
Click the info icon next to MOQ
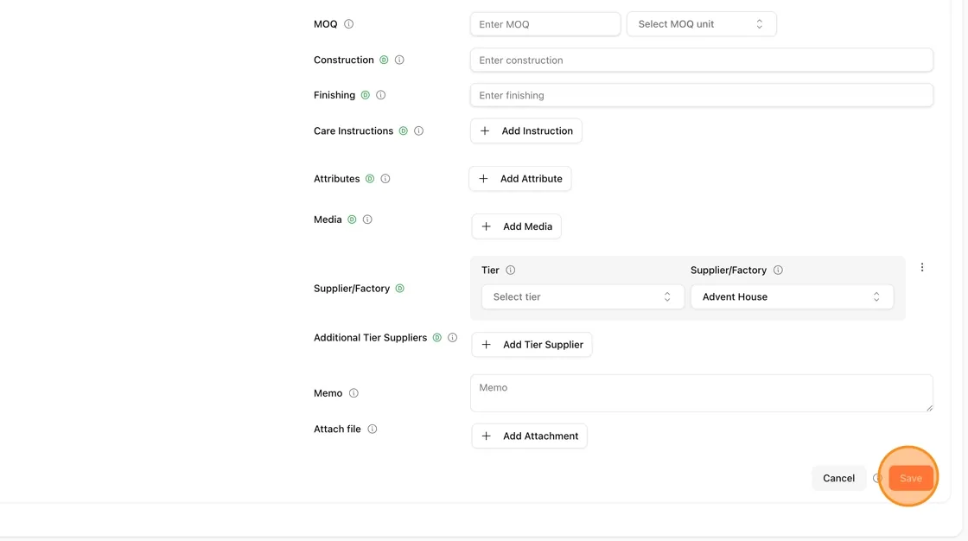[x=349, y=24]
